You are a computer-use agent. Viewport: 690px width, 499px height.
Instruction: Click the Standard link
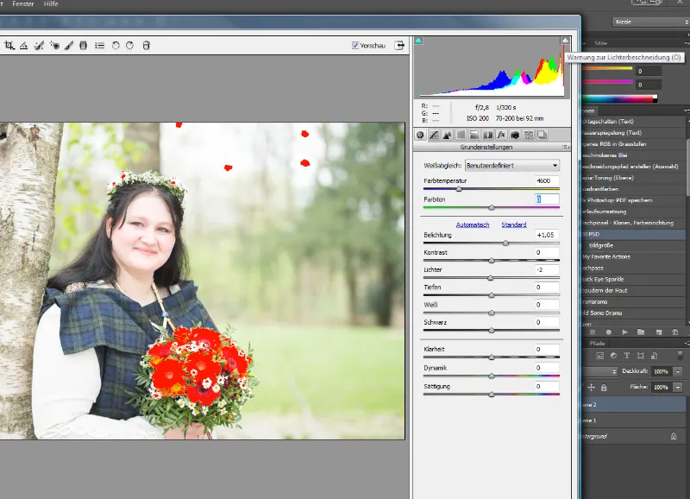(514, 224)
